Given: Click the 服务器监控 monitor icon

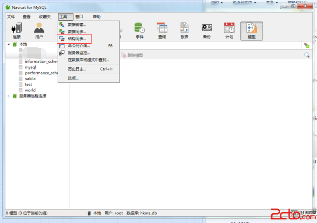Looking at the screenshot, I should (62, 53).
